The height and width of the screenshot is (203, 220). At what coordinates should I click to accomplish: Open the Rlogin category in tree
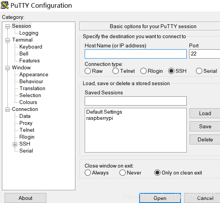coord(27,137)
